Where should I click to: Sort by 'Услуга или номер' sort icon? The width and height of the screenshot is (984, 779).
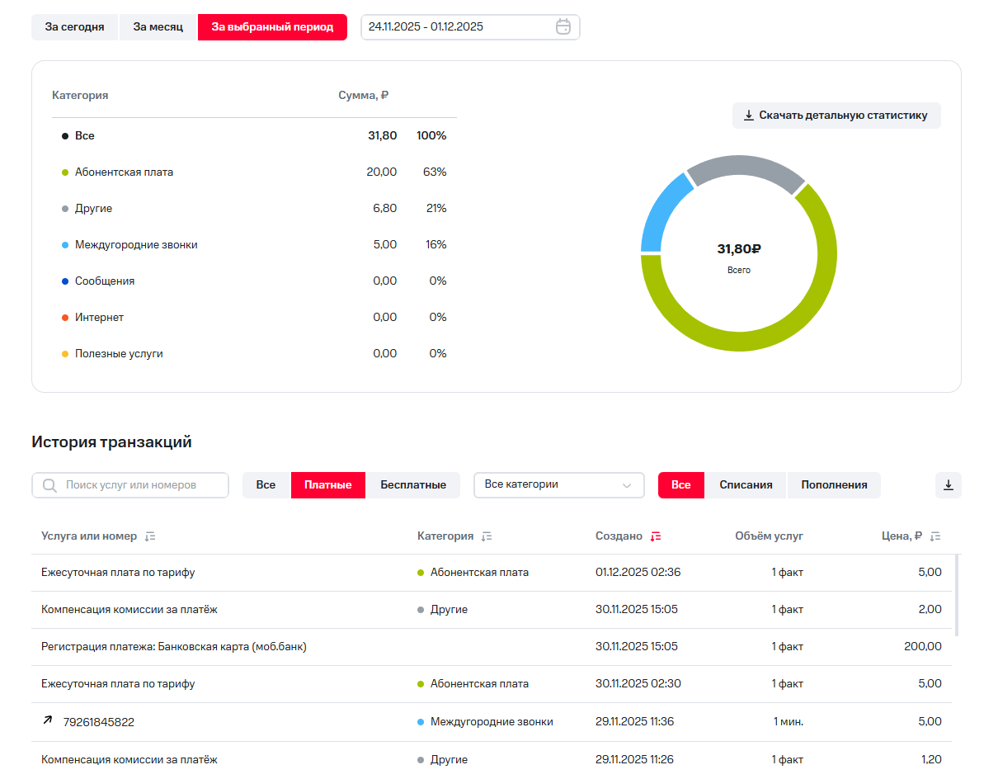pos(150,536)
